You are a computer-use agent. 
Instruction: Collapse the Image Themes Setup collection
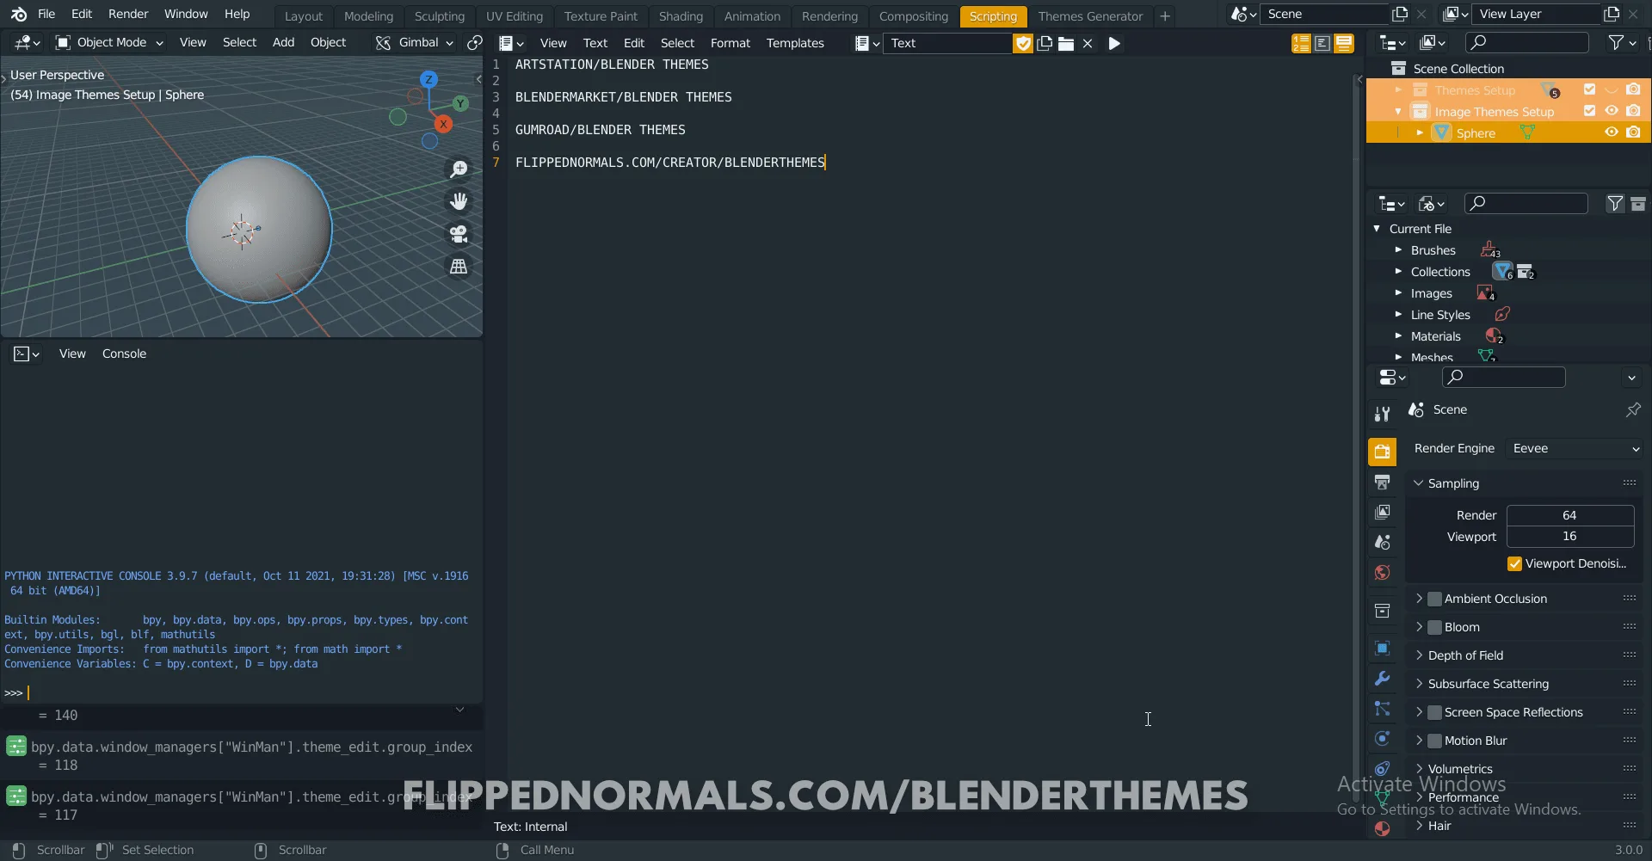click(x=1398, y=112)
